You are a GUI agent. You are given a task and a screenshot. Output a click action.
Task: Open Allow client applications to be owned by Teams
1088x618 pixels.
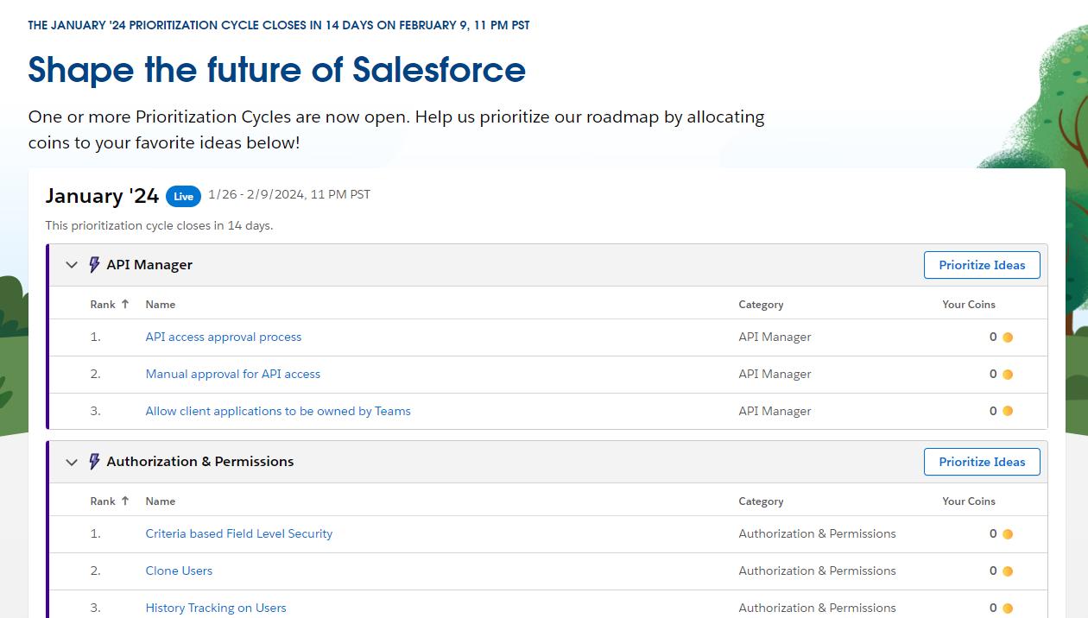(278, 411)
